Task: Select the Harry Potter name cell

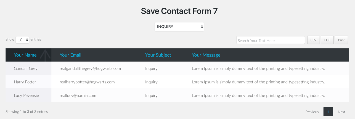Action: [x=25, y=82]
